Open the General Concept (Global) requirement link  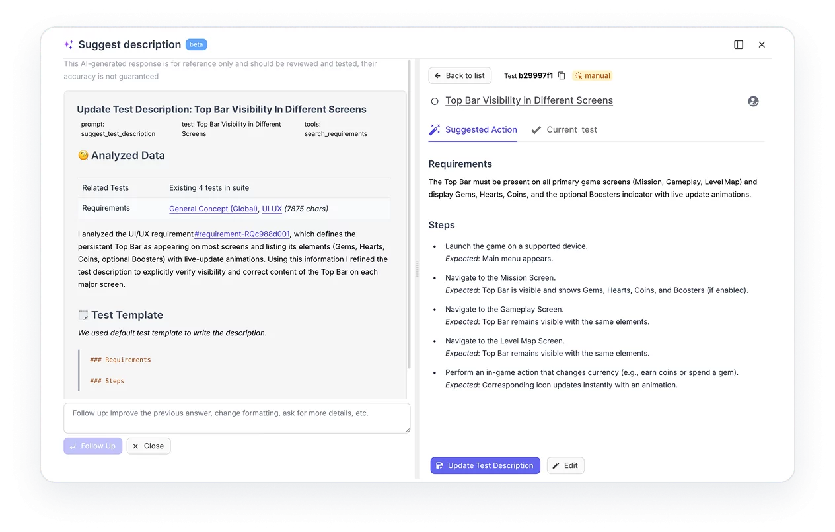[x=213, y=209]
